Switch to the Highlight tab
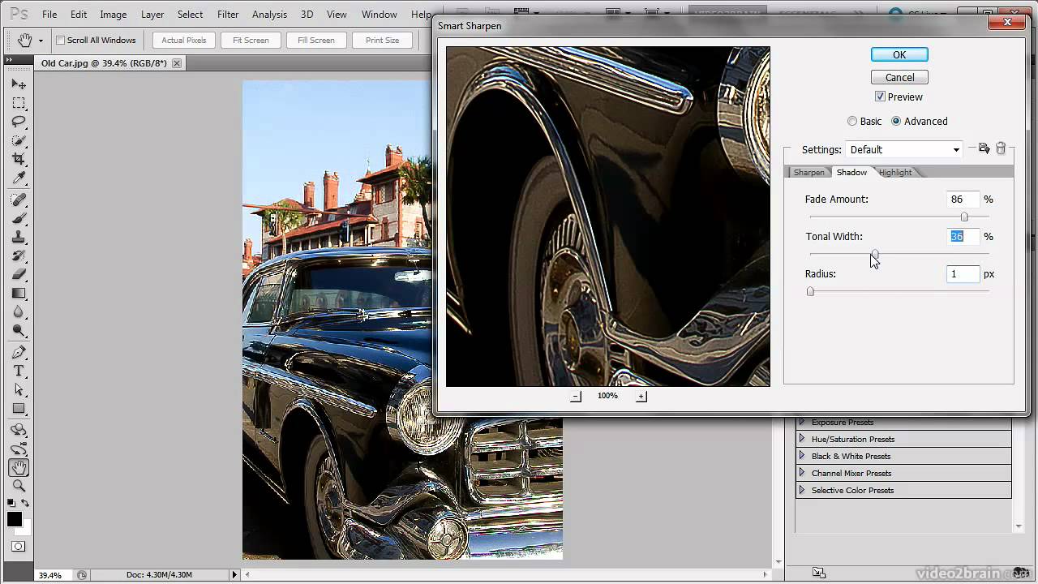The height and width of the screenshot is (584, 1038). pyautogui.click(x=895, y=172)
